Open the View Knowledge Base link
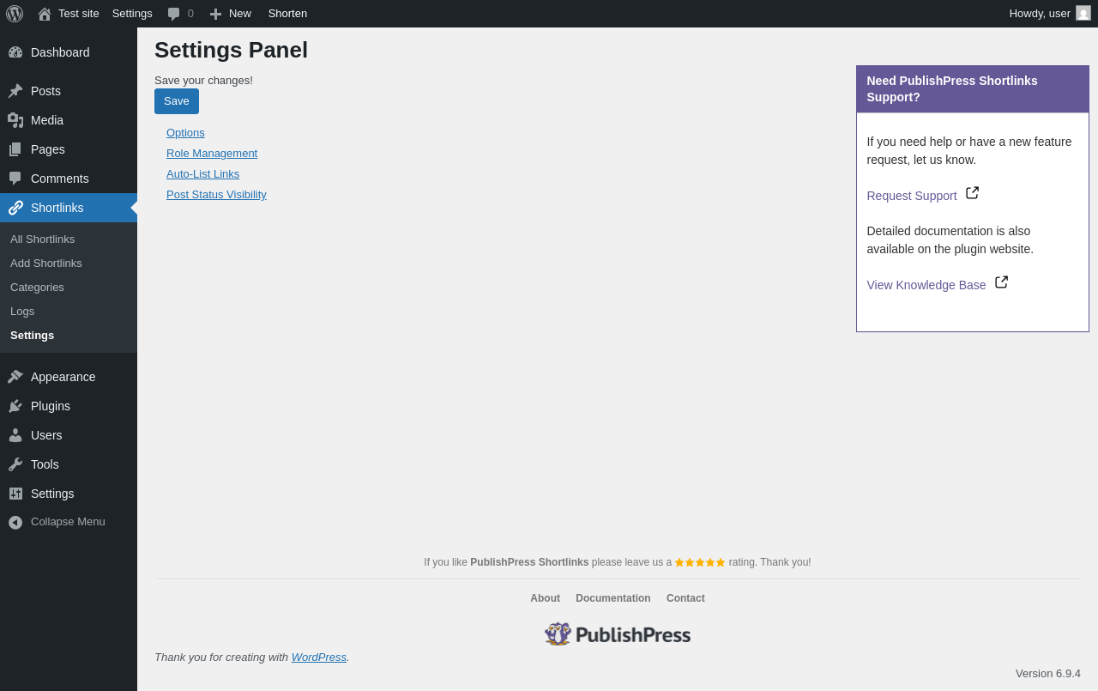The height and width of the screenshot is (691, 1098). click(926, 285)
